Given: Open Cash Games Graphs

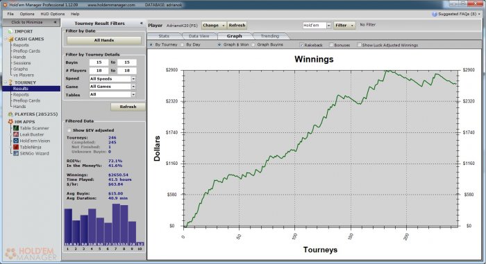Looking at the screenshot, I should click(20, 69).
